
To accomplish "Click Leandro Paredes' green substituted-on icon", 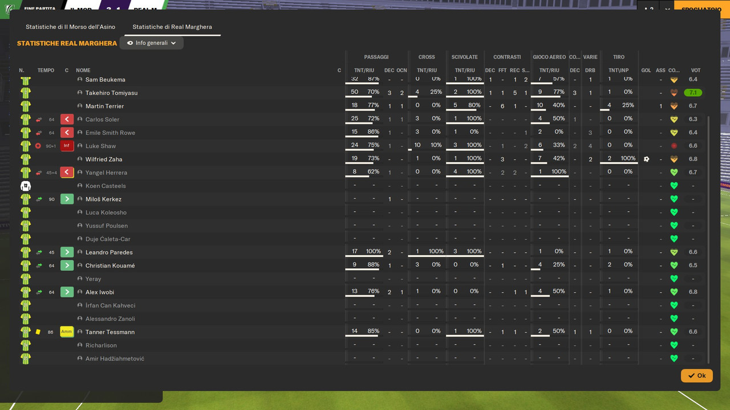I will click(67, 252).
